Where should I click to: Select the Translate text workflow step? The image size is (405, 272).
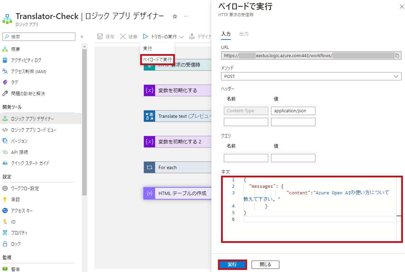pos(177,116)
